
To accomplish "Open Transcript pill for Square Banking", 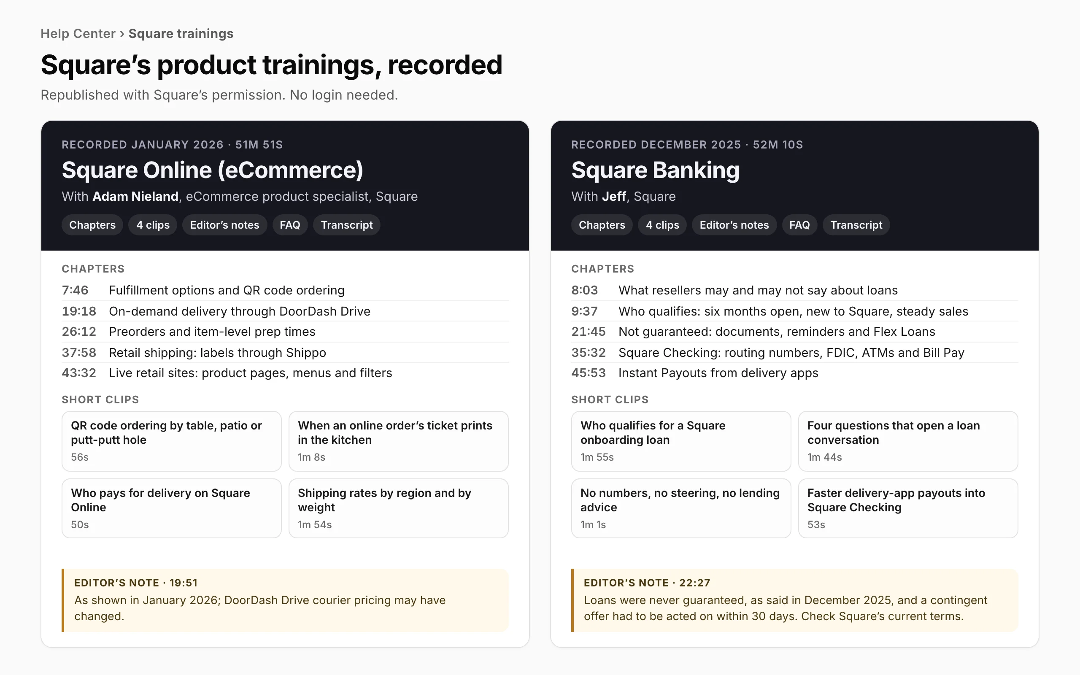I will (x=856, y=225).
